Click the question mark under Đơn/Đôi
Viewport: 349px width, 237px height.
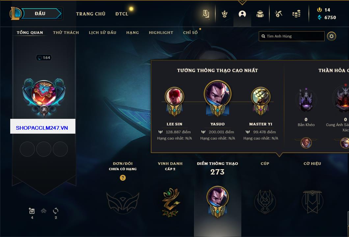pos(122,177)
